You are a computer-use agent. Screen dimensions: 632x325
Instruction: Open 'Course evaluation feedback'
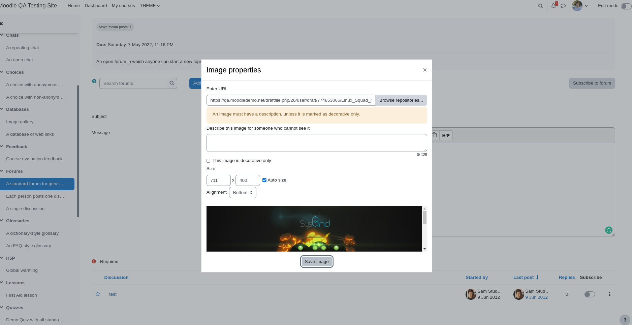coord(34,159)
